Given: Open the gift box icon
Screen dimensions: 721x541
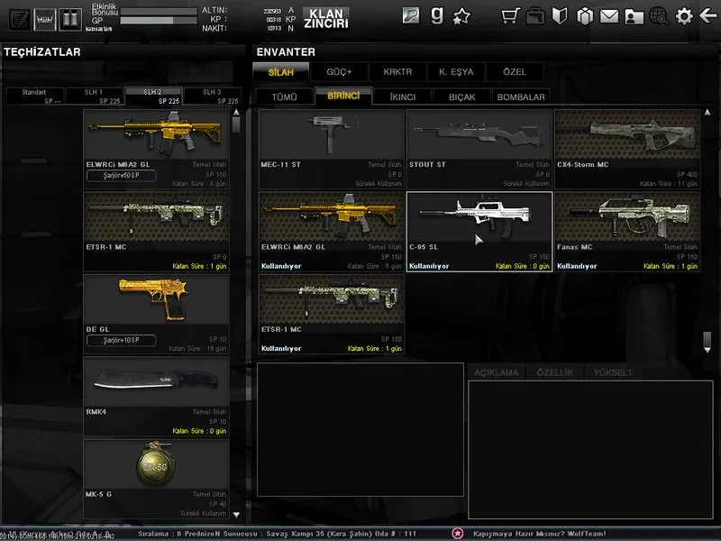Looking at the screenshot, I should [585, 16].
